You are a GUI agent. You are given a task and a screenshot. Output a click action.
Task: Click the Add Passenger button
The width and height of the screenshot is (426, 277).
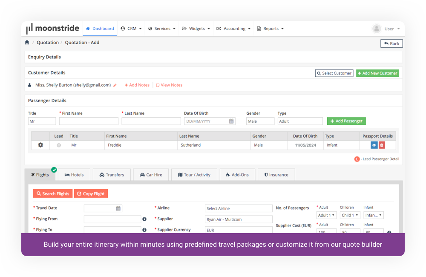[x=346, y=121]
